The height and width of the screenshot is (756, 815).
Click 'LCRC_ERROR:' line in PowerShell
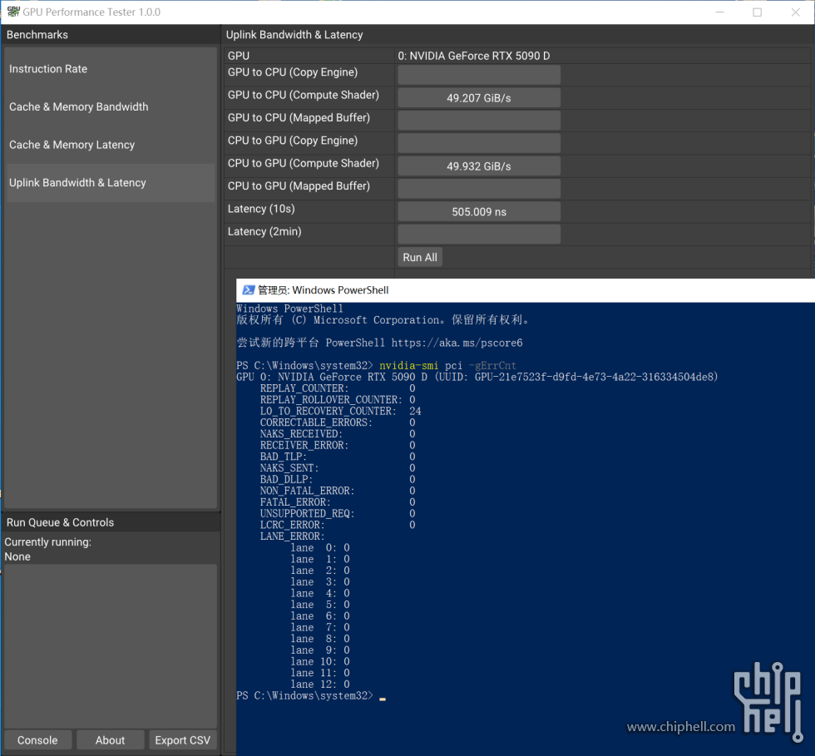(x=338, y=525)
